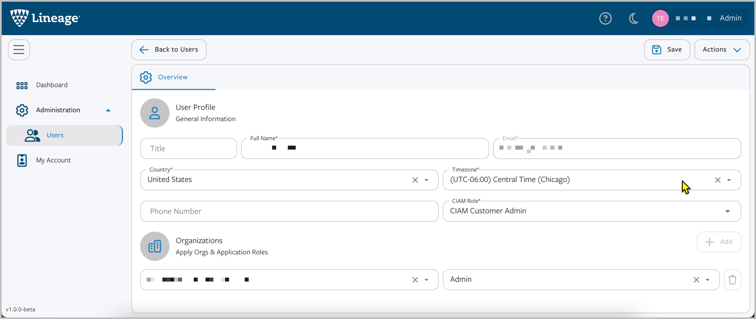The height and width of the screenshot is (319, 756).
Task: Click into the Full Name field
Action: point(365,149)
